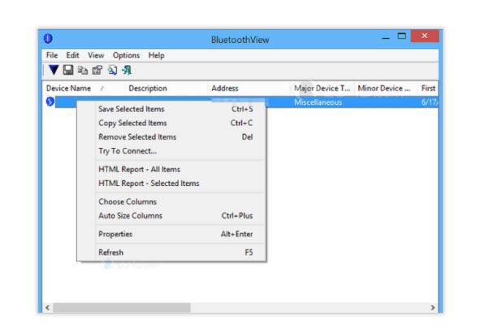Click Refresh in the context menu
The image size is (489, 333).
pyautogui.click(x=171, y=253)
